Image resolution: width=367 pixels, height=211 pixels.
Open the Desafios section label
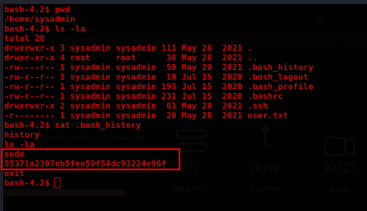pos(265,189)
